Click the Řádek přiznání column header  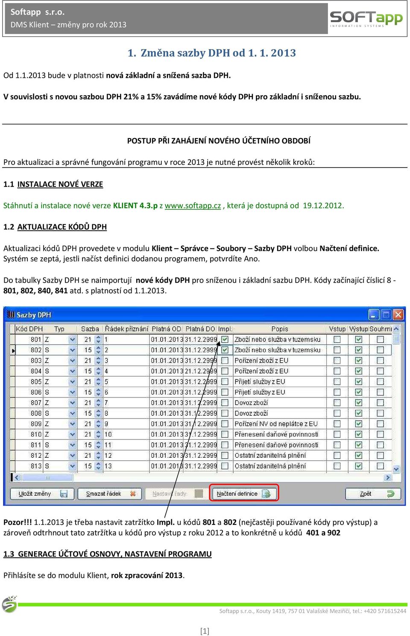click(126, 329)
